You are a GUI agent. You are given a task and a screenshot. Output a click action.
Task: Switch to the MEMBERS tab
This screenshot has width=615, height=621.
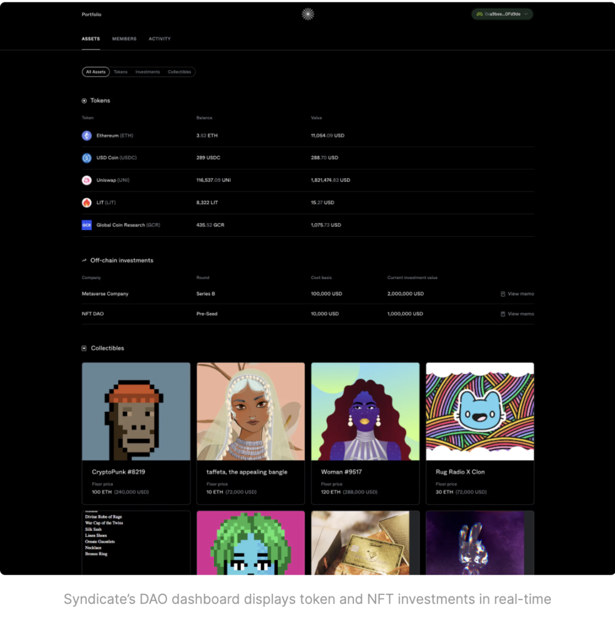tap(124, 39)
